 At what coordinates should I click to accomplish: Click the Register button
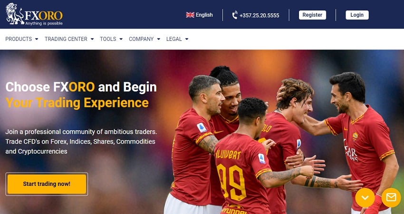point(312,15)
